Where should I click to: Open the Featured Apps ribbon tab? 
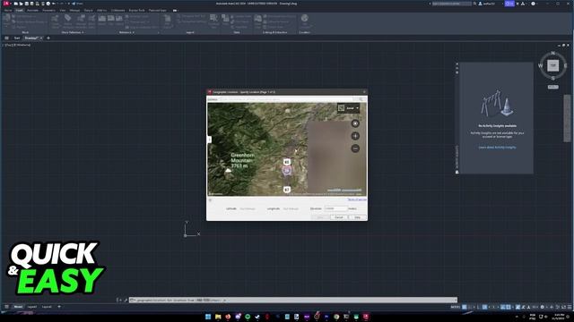(x=158, y=10)
